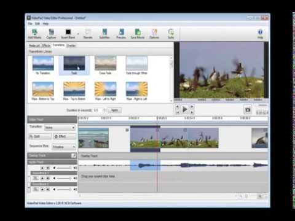Select the first sea clip on timeline
Image resolution: width=295 pixels, height=221 pixels.
click(x=93, y=138)
